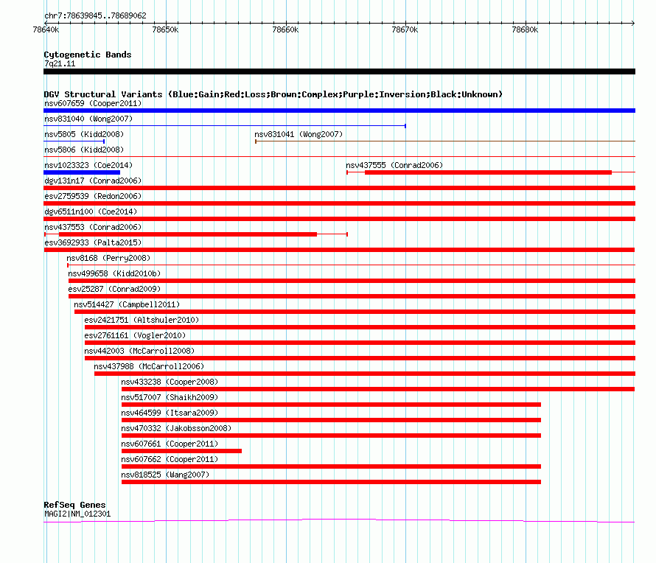Click the red loss bar of nsv437555

click(488, 172)
